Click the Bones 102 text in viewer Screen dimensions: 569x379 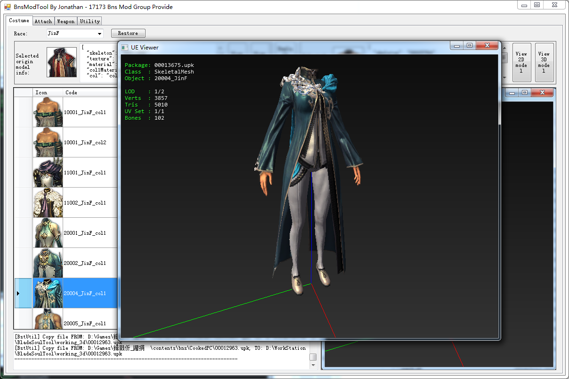[x=145, y=118]
